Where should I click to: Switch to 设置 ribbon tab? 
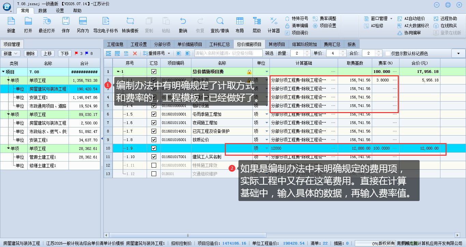tap(60, 11)
